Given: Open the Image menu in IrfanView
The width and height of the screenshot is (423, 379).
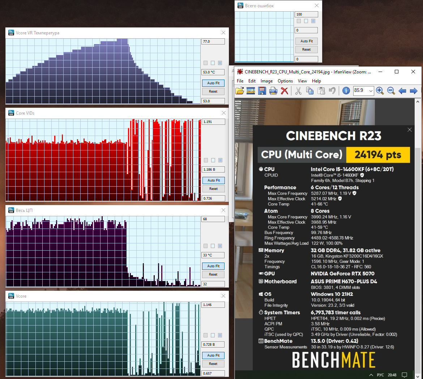Looking at the screenshot, I should [x=266, y=81].
